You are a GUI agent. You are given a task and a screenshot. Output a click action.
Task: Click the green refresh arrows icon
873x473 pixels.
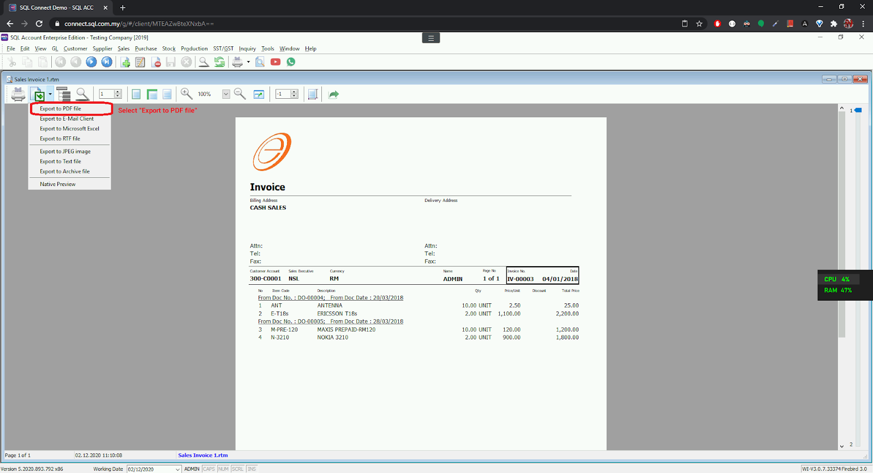coord(219,62)
